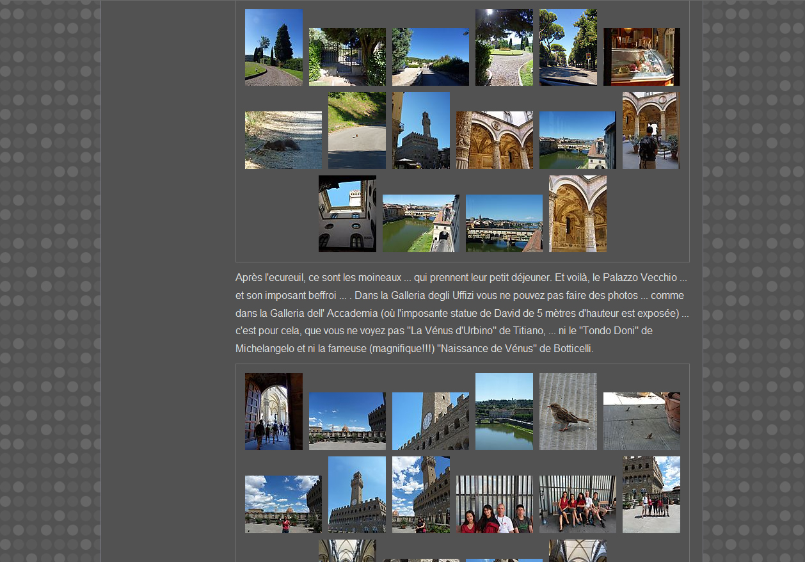The image size is (805, 562).
Task: Select Palazzo Vecchio tower photo beside courtyard columns
Action: tap(420, 131)
